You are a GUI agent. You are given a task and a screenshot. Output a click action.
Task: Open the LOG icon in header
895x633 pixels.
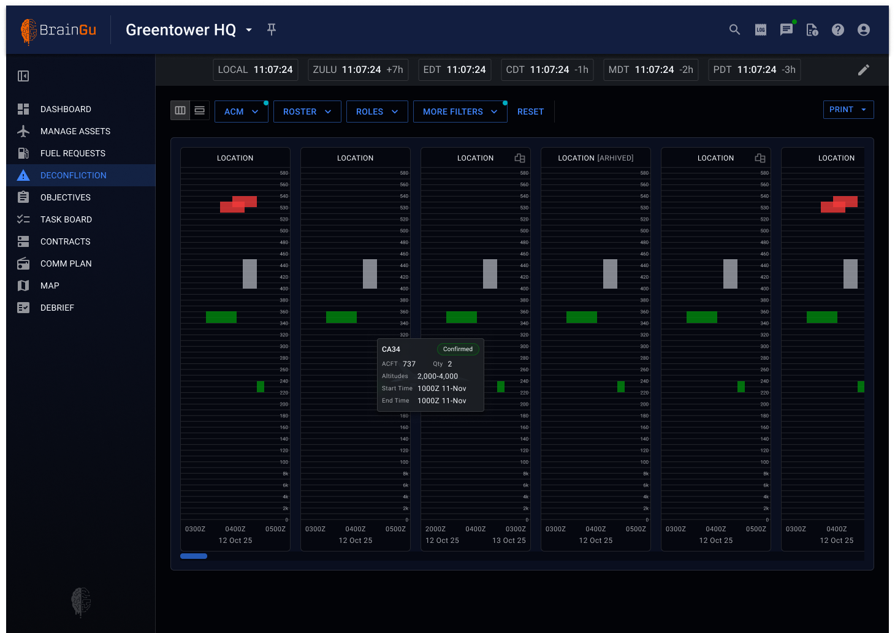pyautogui.click(x=761, y=29)
